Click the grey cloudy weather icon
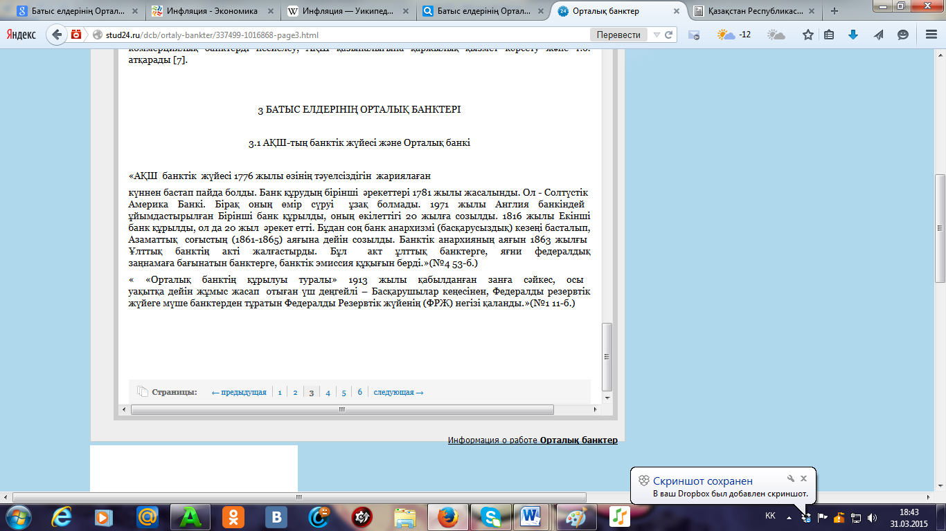The image size is (946, 531). [776, 35]
